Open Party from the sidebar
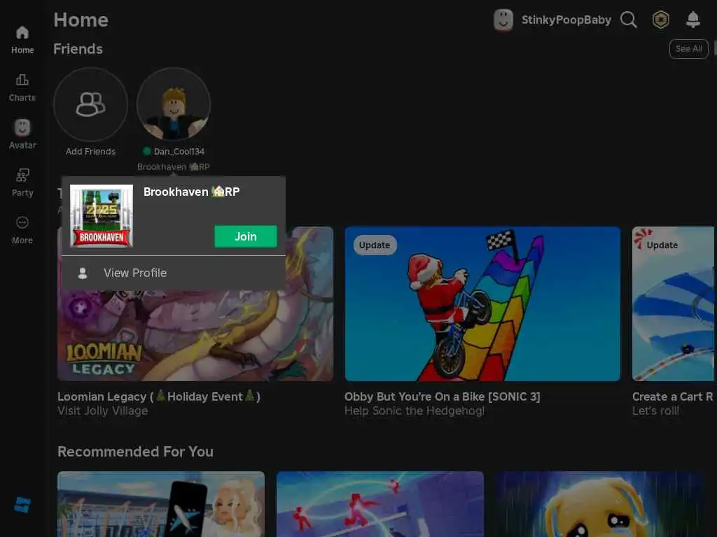The image size is (717, 537). [22, 182]
